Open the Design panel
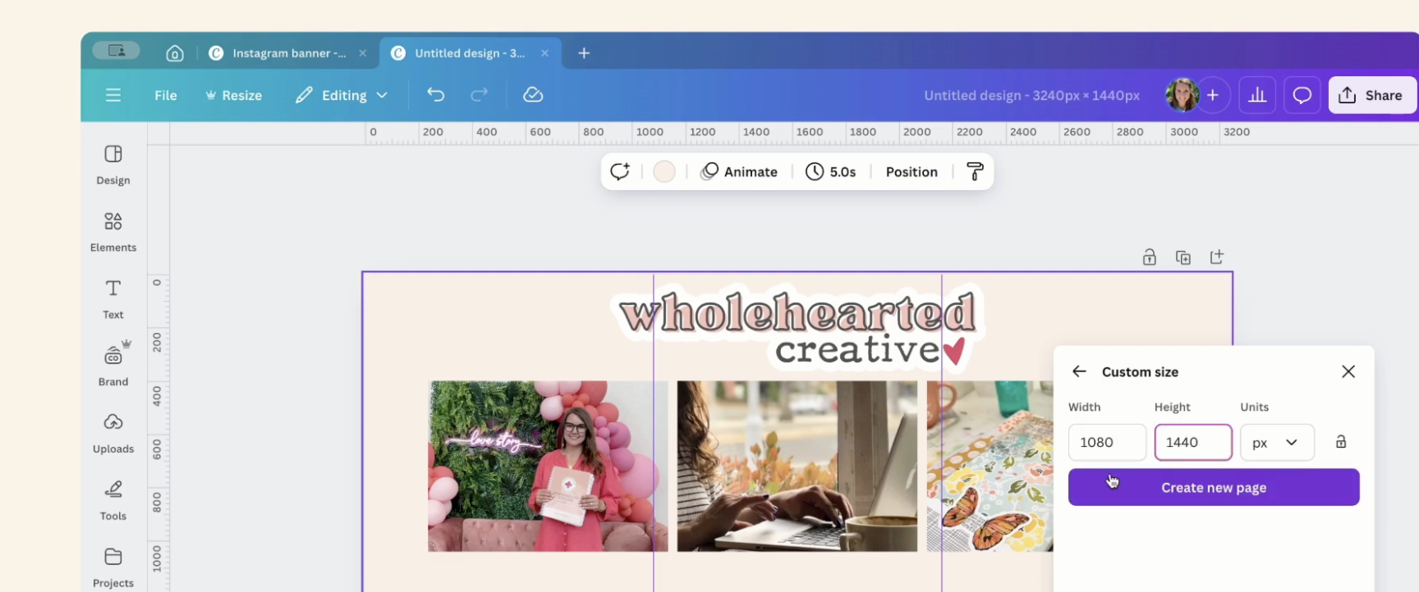 pos(113,165)
